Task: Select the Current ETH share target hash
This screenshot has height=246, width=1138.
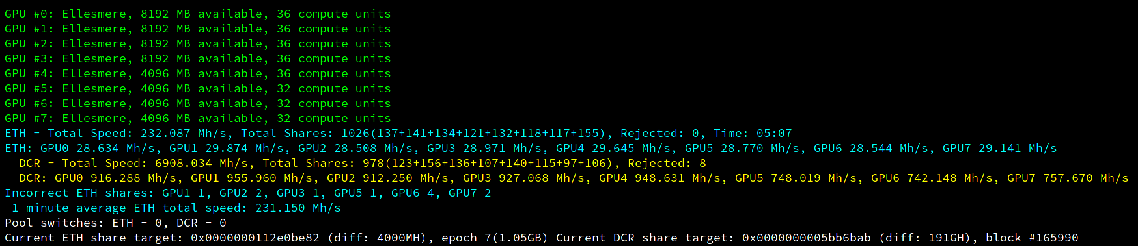Action: pos(255,238)
